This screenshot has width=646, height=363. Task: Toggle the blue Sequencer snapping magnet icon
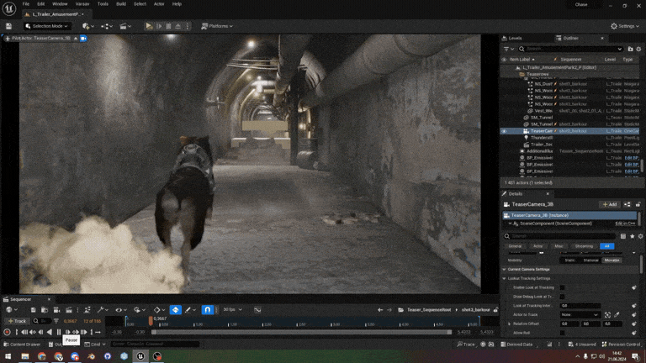(207, 309)
